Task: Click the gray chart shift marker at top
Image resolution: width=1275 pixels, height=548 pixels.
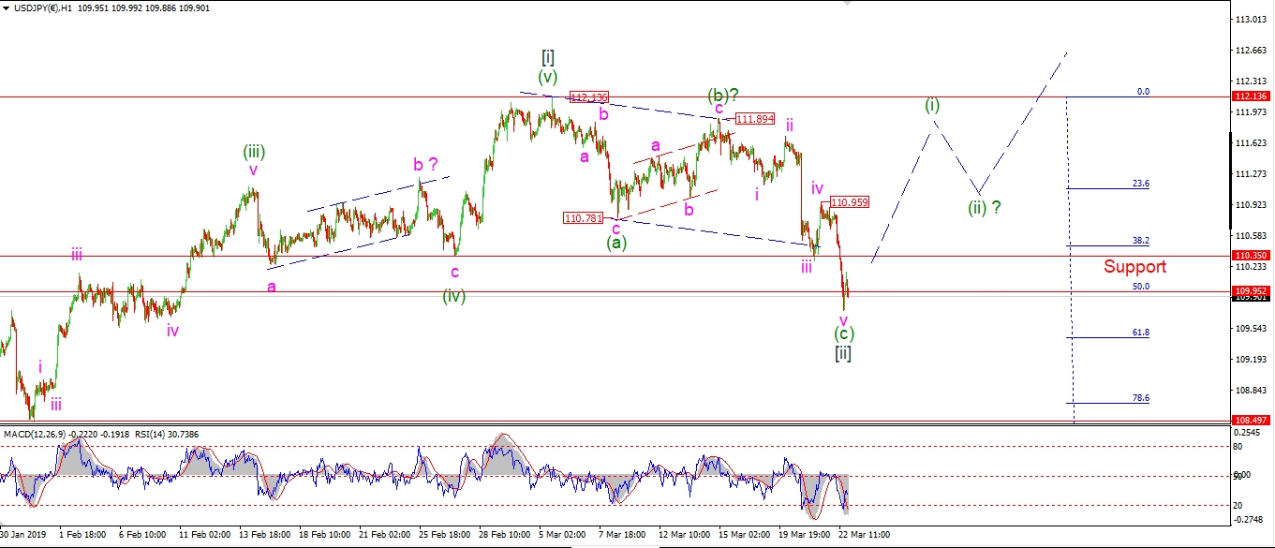Action: pos(848,4)
